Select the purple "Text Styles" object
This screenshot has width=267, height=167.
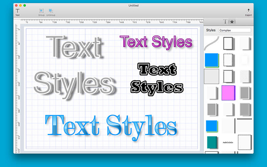(x=156, y=42)
